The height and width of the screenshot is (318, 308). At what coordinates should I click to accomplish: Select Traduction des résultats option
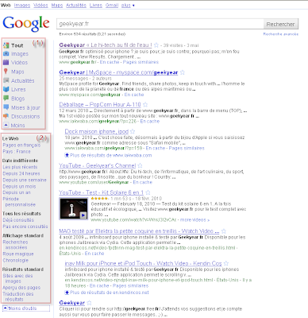tap(18, 297)
